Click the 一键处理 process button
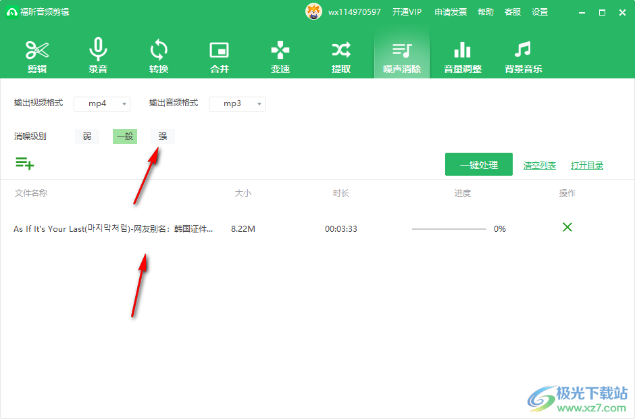Screen dimensions: 635x419 pyautogui.click(x=479, y=165)
